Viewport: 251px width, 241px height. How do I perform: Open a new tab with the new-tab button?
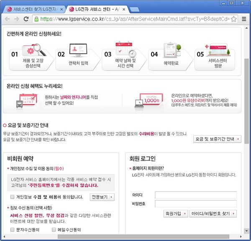point(134,10)
